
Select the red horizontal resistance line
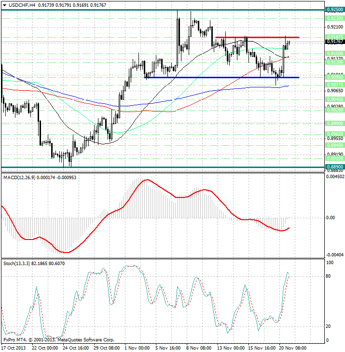[x=257, y=37]
